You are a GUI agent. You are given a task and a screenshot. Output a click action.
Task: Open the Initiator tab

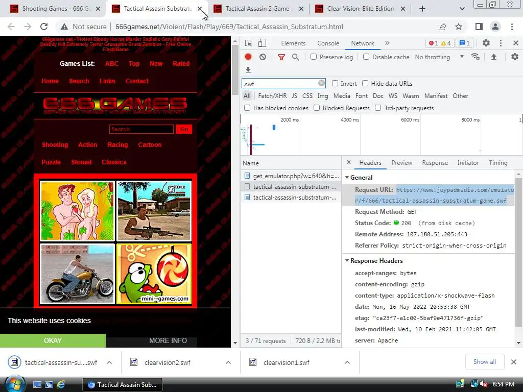[468, 163]
